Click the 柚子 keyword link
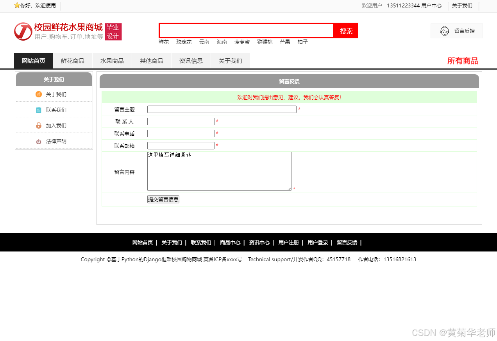497x341 pixels. (303, 42)
